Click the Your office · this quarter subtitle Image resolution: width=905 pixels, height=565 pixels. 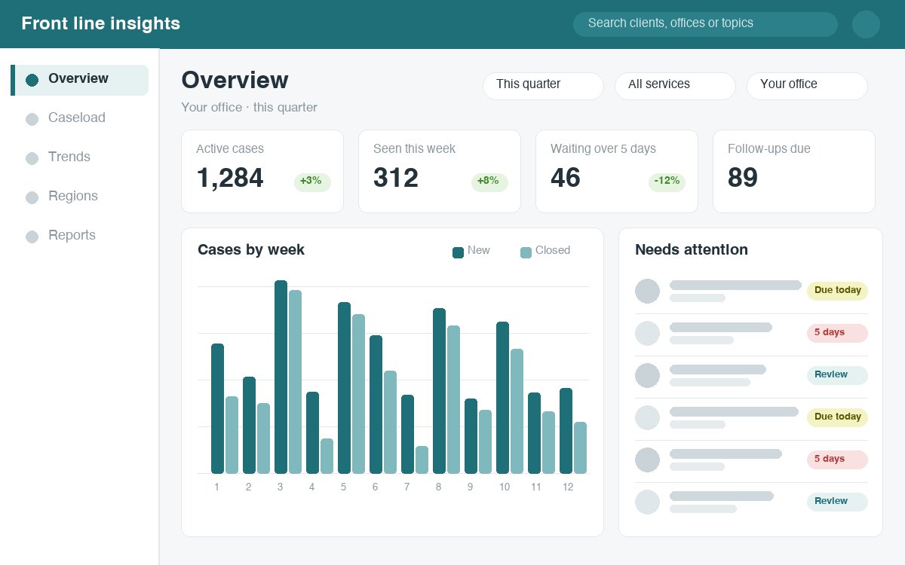click(249, 108)
